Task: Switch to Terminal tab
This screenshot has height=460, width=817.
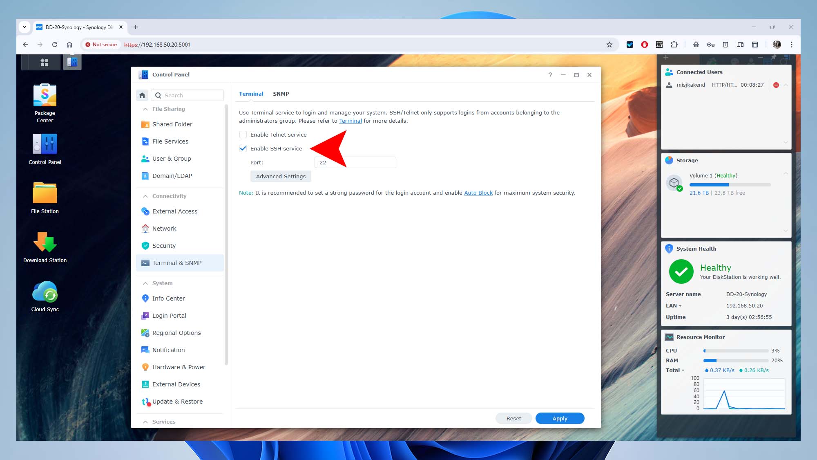Action: (x=251, y=94)
